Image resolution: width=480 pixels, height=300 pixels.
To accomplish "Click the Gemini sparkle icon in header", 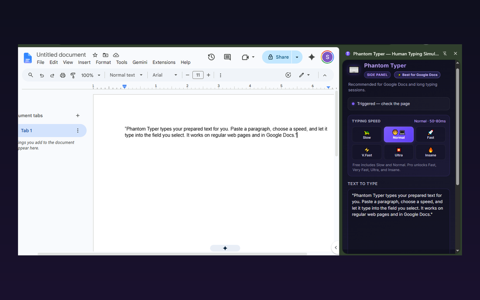I will click(x=312, y=57).
